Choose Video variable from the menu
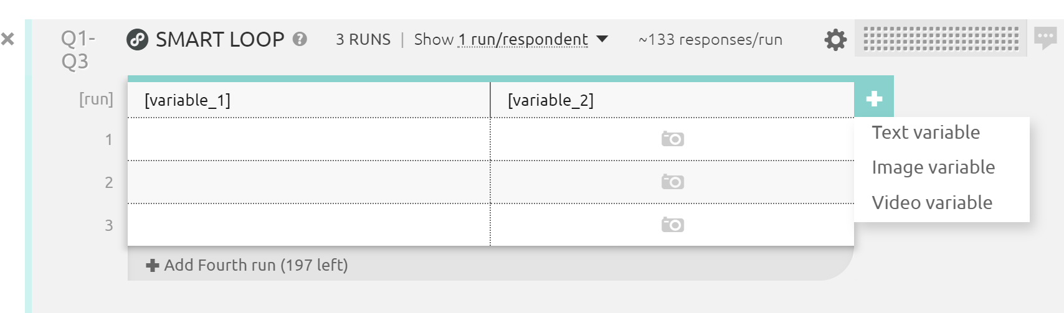The image size is (1064, 313). [932, 203]
